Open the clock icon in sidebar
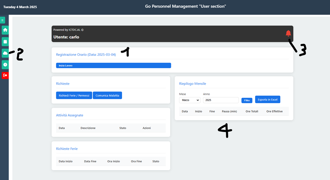The width and height of the screenshot is (330, 180). click(5, 65)
